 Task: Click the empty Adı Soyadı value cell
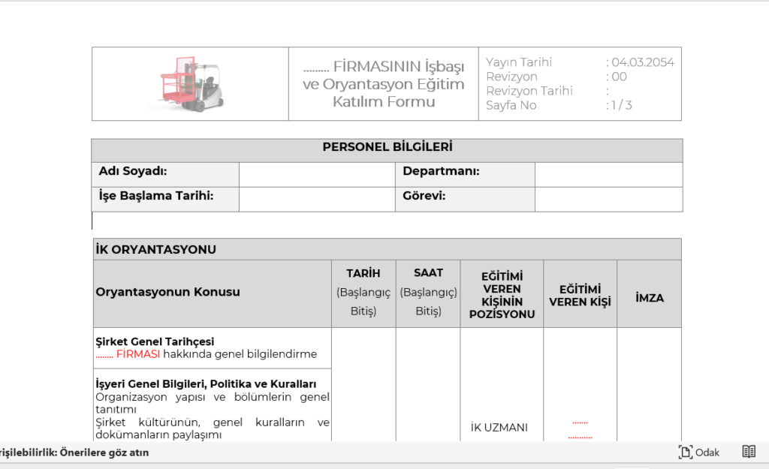tap(317, 174)
